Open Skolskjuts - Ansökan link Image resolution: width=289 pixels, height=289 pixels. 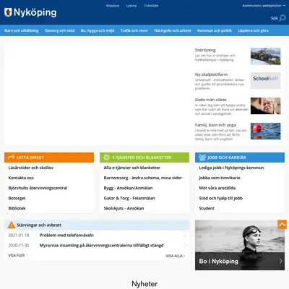pyautogui.click(x=124, y=208)
